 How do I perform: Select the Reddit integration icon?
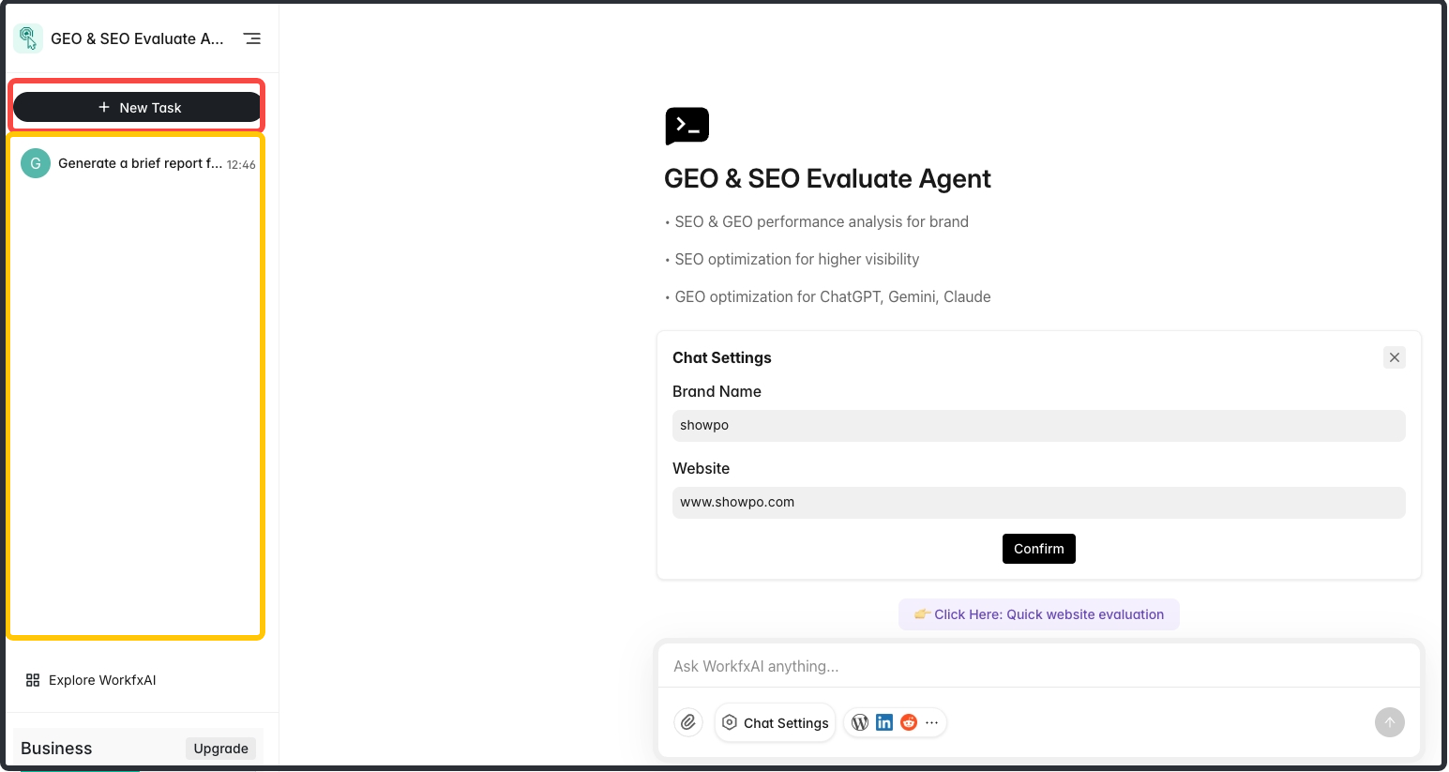[x=909, y=722]
